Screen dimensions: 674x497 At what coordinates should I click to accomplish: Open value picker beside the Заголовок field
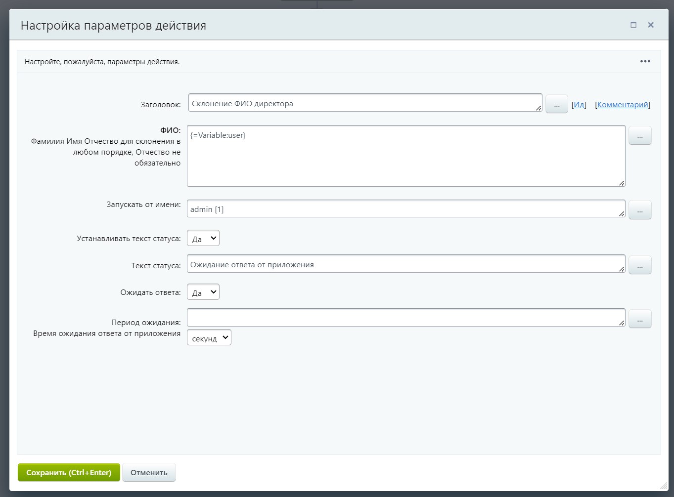[x=556, y=104]
